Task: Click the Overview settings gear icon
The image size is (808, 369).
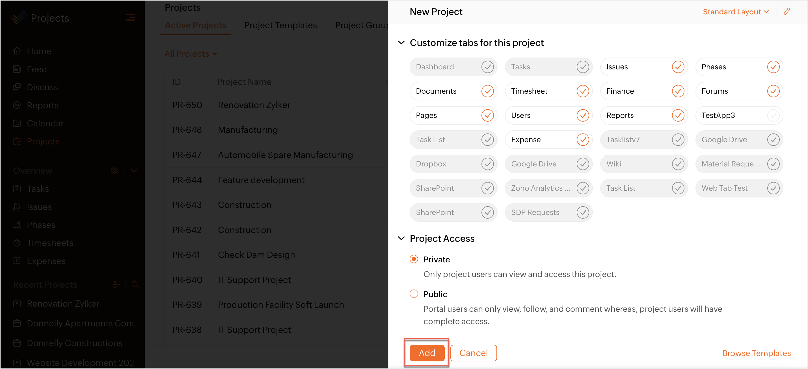Action: tap(114, 171)
